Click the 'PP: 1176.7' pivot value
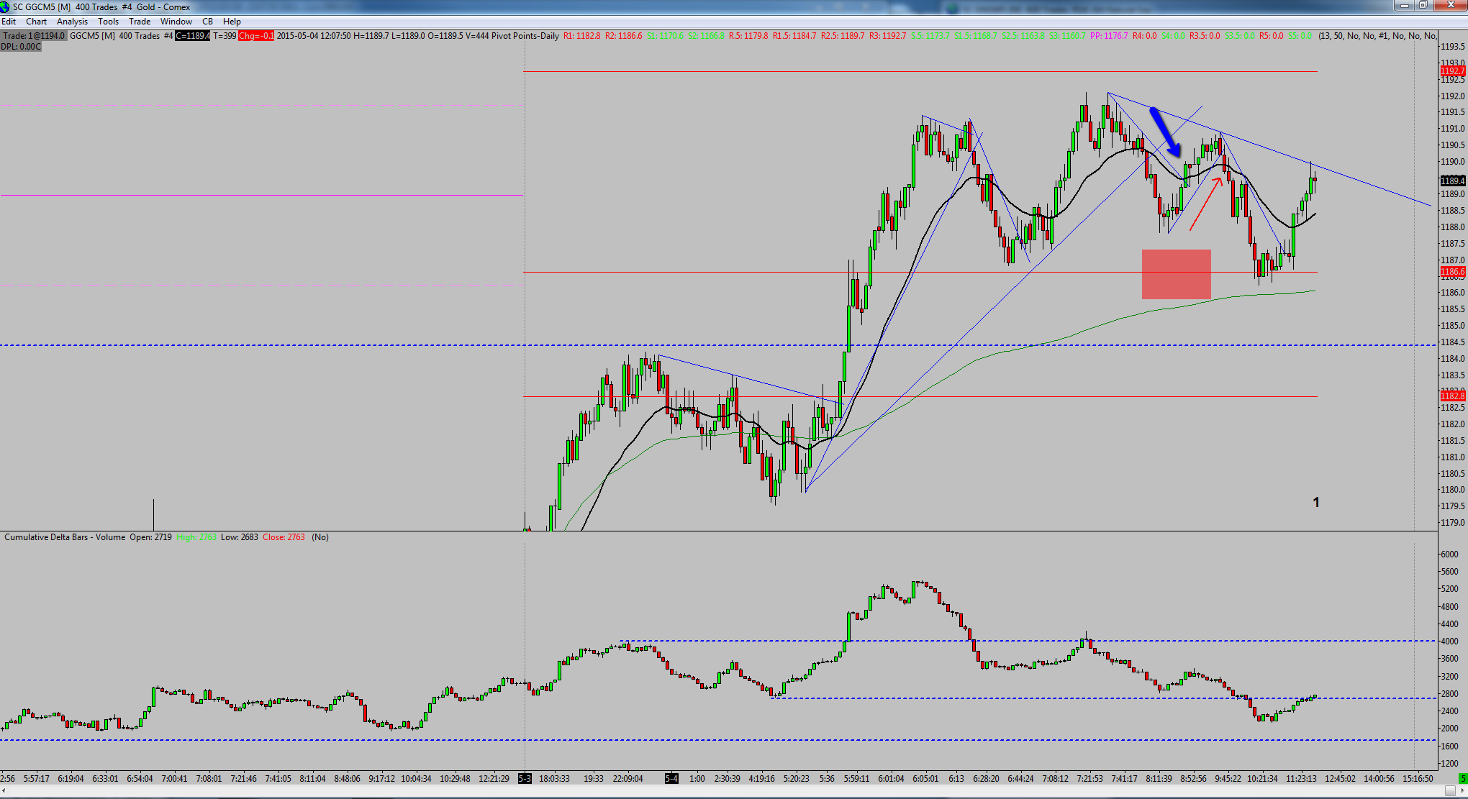1468x799 pixels. click(x=1109, y=36)
